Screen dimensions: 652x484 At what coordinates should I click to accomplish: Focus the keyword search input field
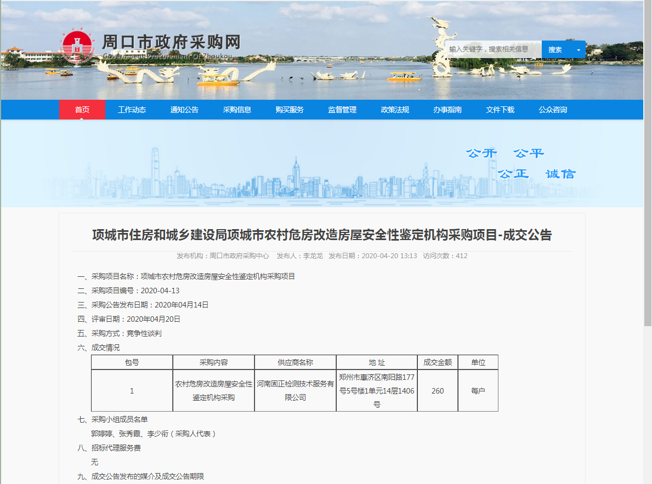493,49
